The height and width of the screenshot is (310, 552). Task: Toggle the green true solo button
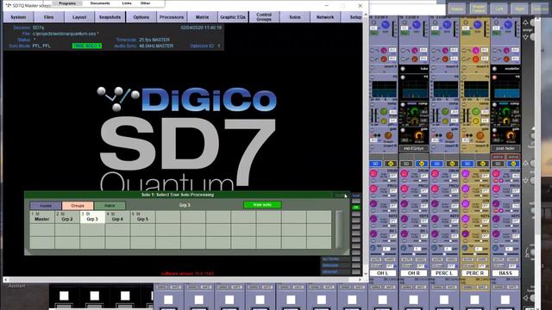(262, 205)
